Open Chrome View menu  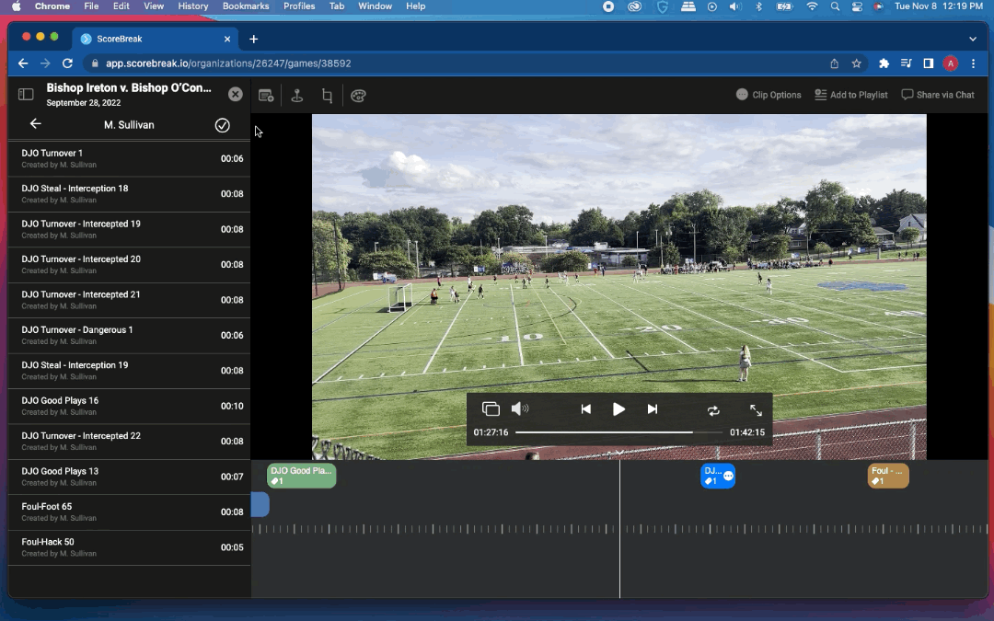coord(154,6)
